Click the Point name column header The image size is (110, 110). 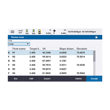(x=19, y=49)
